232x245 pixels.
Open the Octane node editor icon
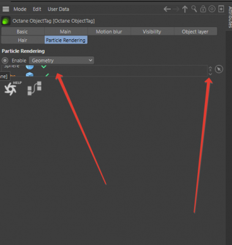pyautogui.click(x=34, y=88)
